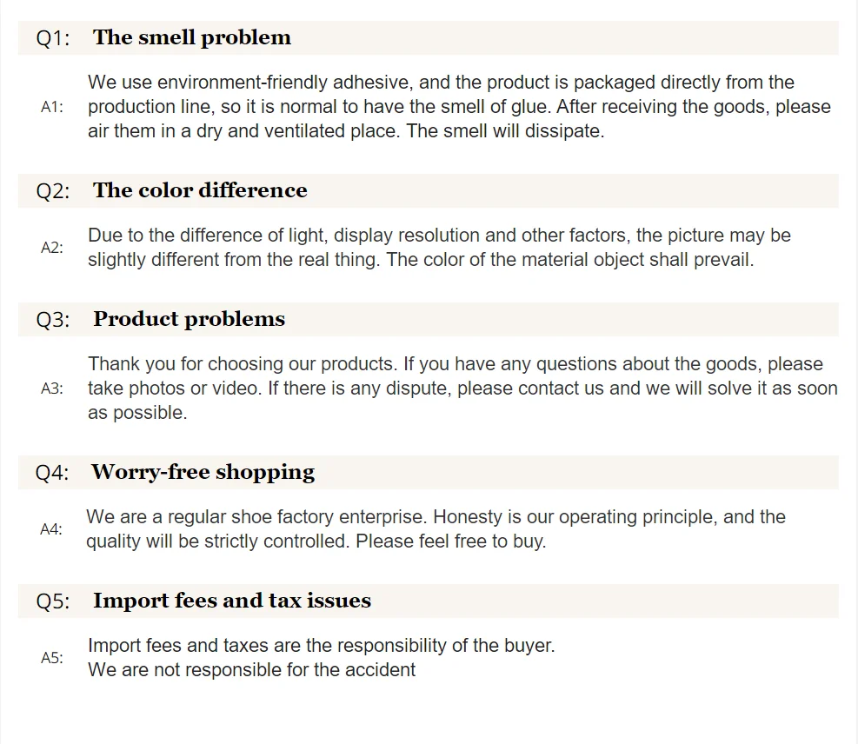Click the display resolution answer paragraph
The height and width of the screenshot is (744, 858).
pyautogui.click(x=439, y=248)
